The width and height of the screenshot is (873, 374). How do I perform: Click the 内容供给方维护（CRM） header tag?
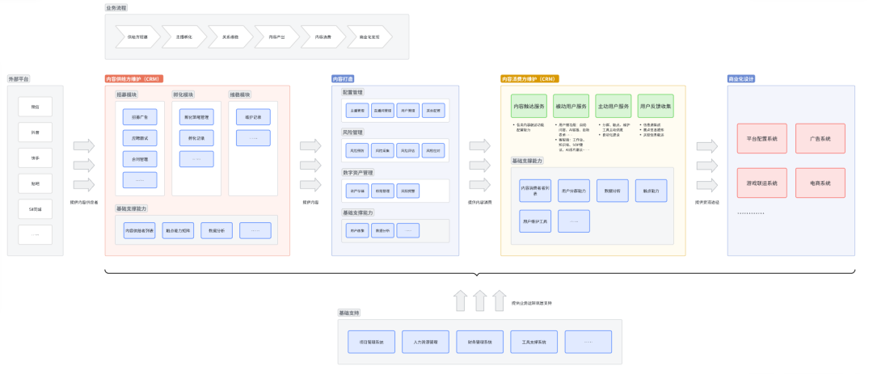(134, 79)
